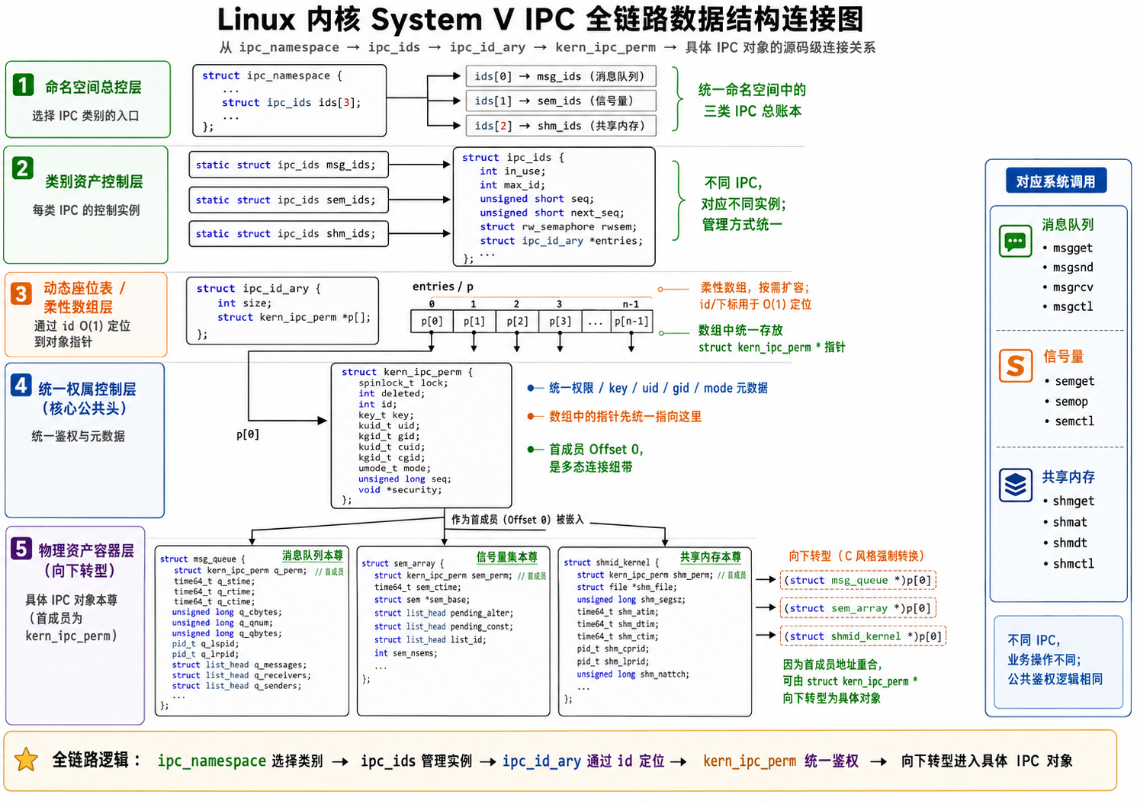
Task: Click the p[n-1] array cell
Action: click(631, 322)
